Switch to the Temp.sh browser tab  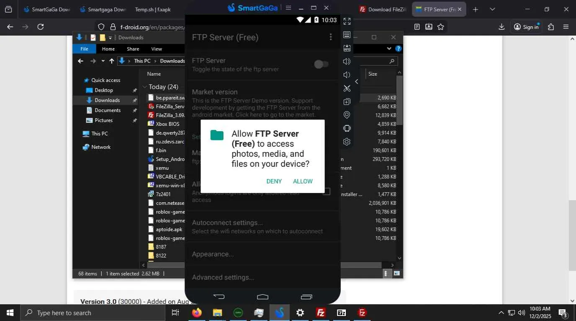pyautogui.click(x=153, y=9)
